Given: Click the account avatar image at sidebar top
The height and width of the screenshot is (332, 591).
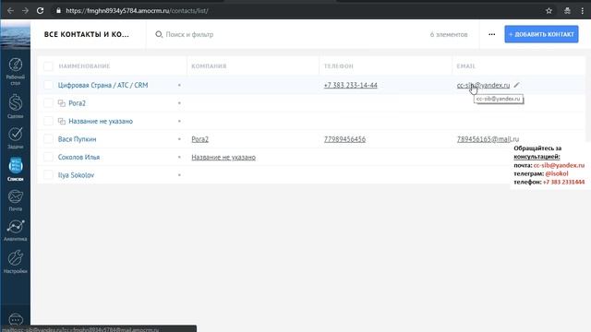Looking at the screenshot, I should [x=16, y=34].
